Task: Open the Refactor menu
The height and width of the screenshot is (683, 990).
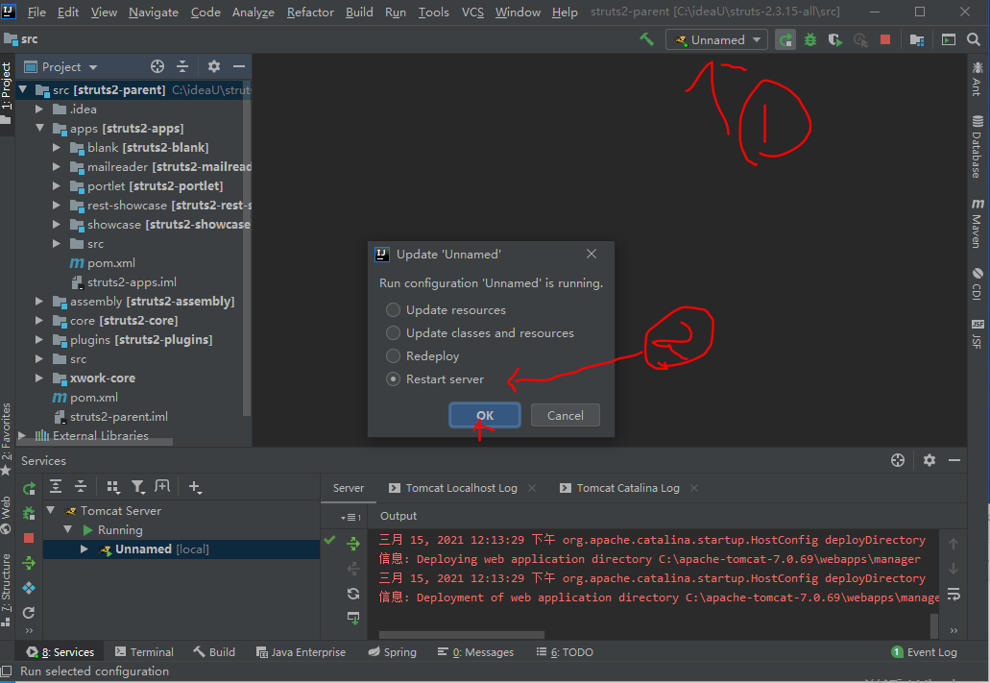Action: (x=310, y=12)
